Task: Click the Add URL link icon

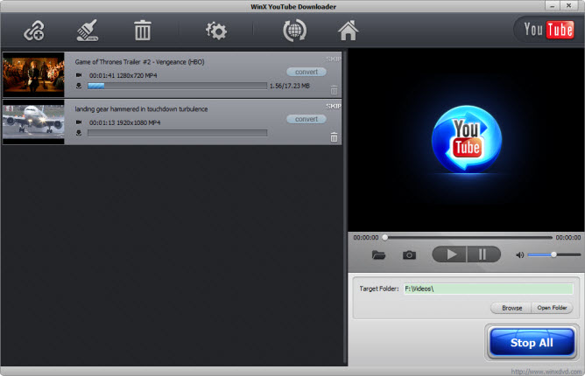Action: point(34,31)
